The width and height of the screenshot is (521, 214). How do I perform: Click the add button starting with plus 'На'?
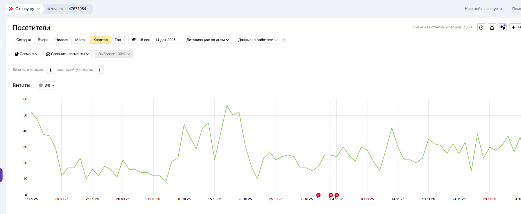(x=515, y=27)
